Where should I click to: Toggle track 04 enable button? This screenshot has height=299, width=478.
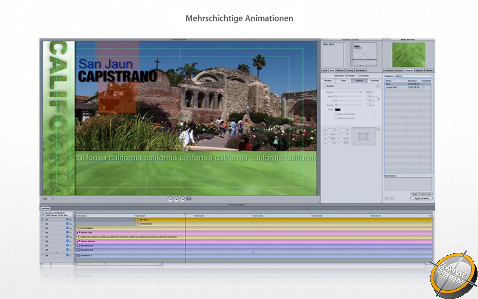click(67, 232)
